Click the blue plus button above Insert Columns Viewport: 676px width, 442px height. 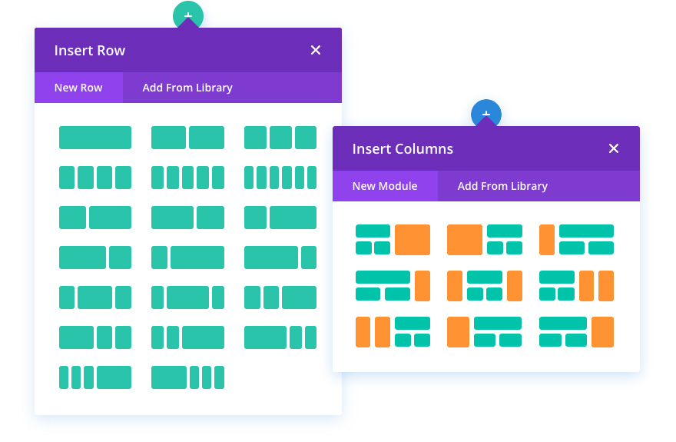(x=485, y=114)
